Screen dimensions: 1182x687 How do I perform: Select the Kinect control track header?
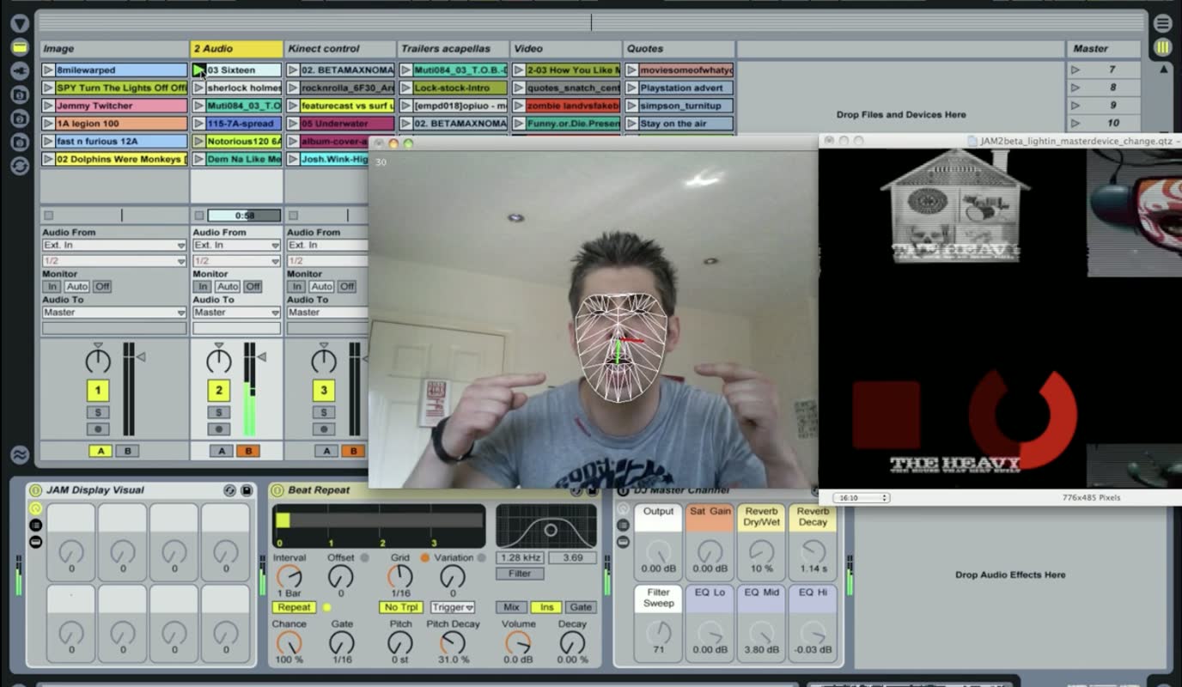[339, 49]
